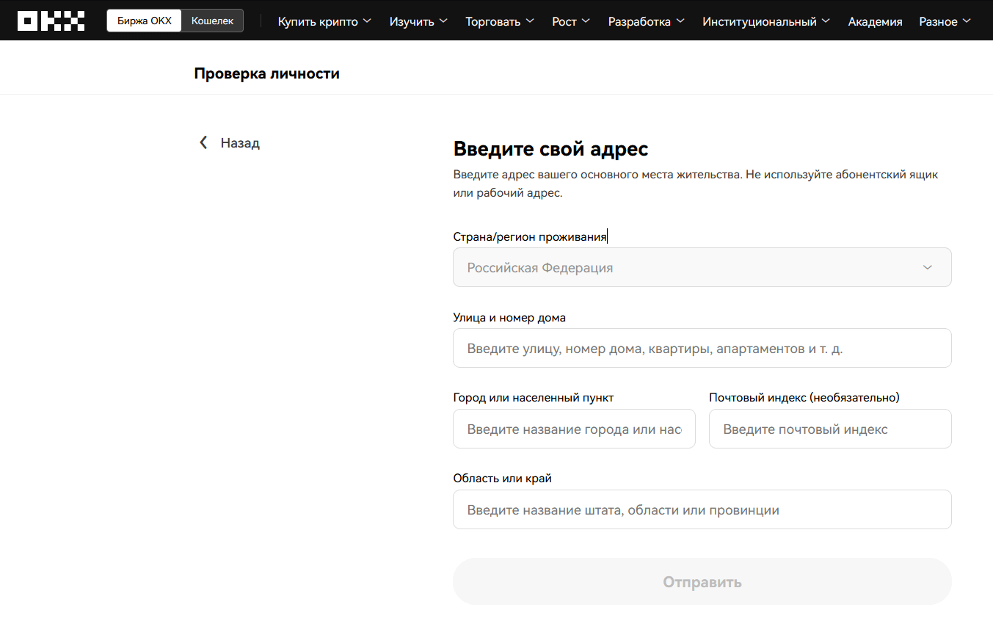Click the city or locality input field
Viewport: 993px width, 621px height.
pos(574,429)
